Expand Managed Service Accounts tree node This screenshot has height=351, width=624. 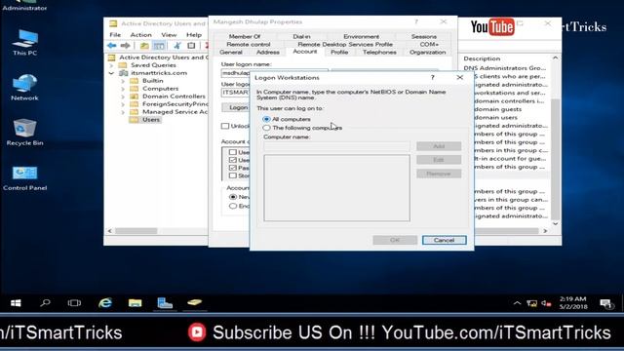[123, 112]
